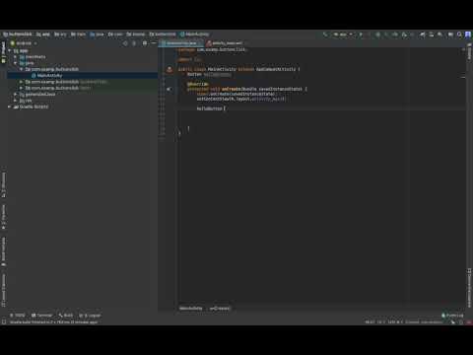Switch to the activity_main.xml editor tab
The height and width of the screenshot is (355, 473).
point(226,43)
